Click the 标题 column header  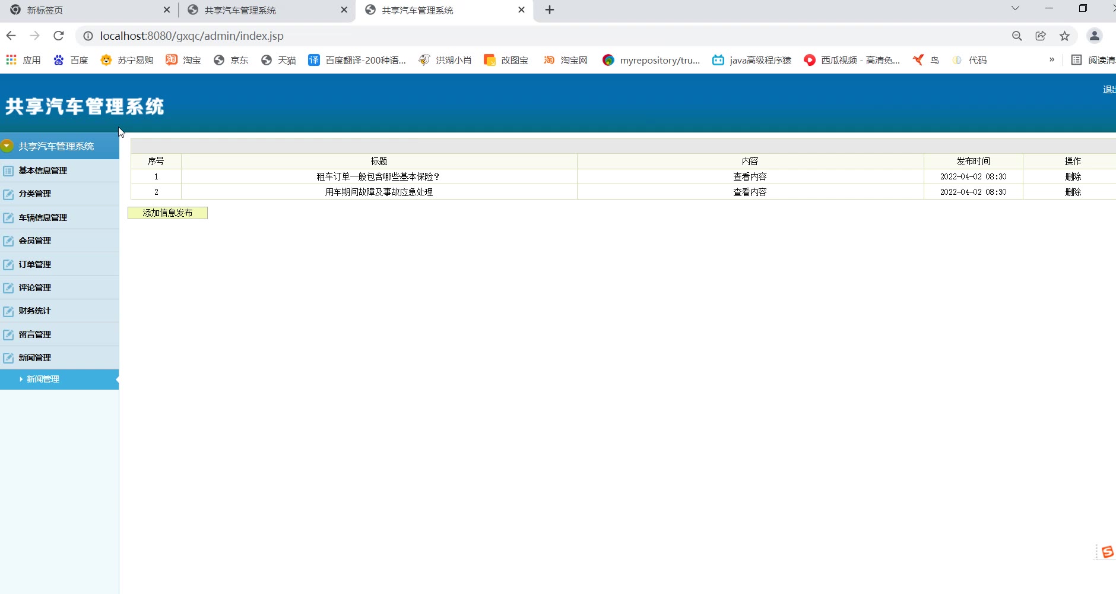click(x=379, y=161)
